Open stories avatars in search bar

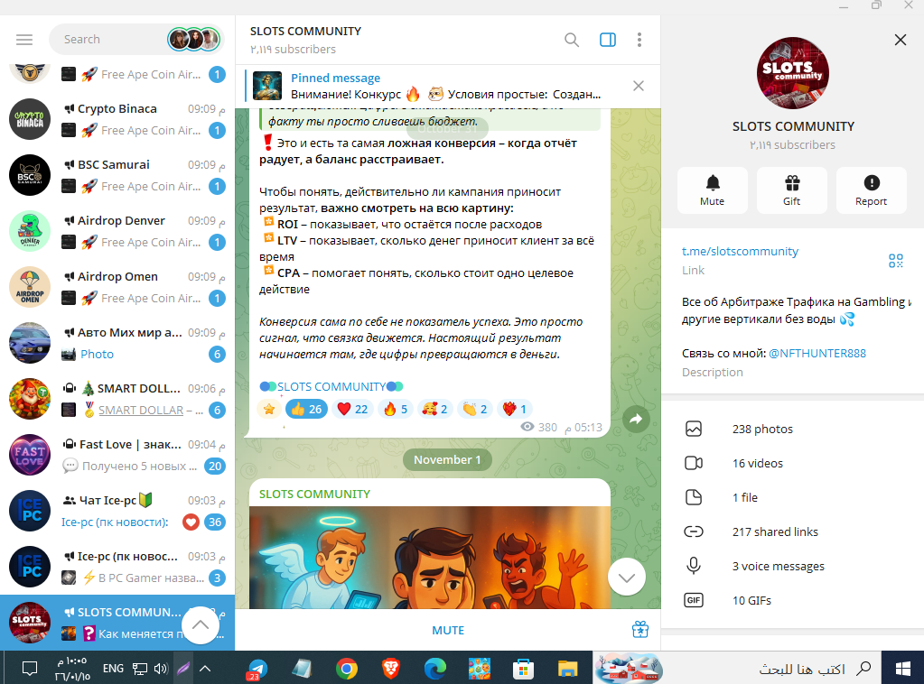tap(194, 40)
